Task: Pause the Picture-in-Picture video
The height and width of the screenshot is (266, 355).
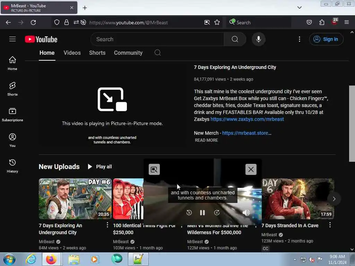Action: tap(202, 213)
